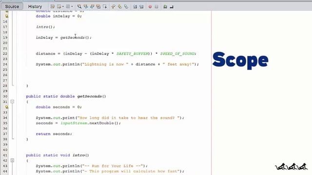
Task: Click on 'double inDelay = 0;' line
Action: click(x=58, y=16)
